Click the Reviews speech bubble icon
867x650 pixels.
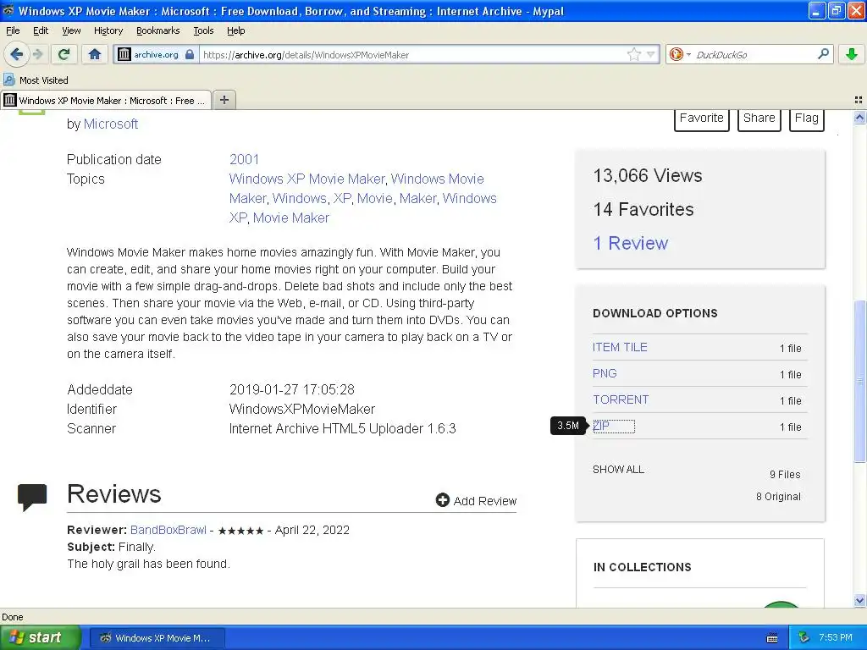point(32,497)
